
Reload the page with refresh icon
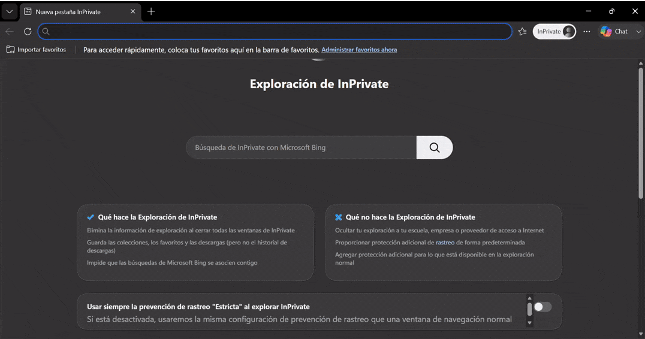(x=28, y=31)
